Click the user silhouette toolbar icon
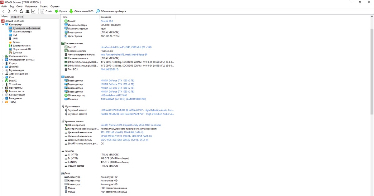 coord(27,11)
